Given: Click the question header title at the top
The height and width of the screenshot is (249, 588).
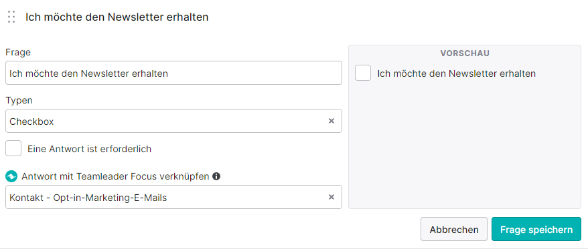Looking at the screenshot, I should (x=117, y=17).
